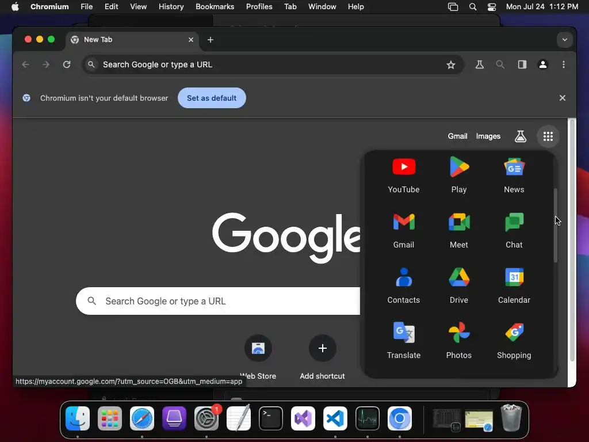Open the Apple menu
The width and height of the screenshot is (589, 442).
tap(15, 6)
